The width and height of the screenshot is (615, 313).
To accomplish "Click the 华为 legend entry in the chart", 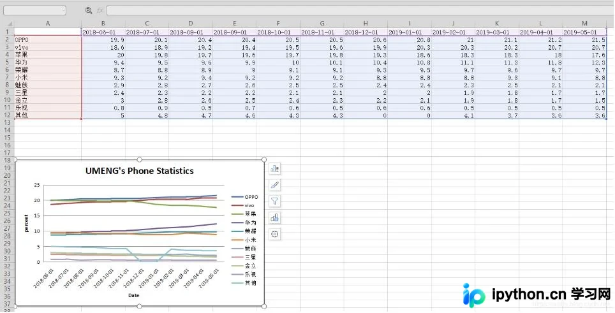I will [x=244, y=223].
